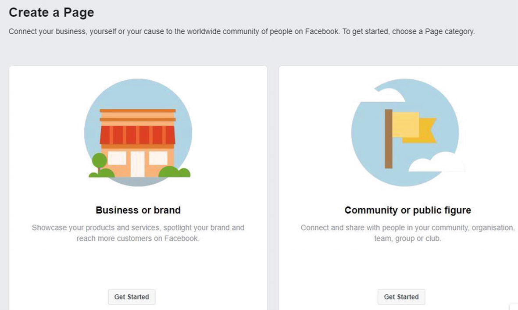Click the white cloud below the flag
Image resolution: width=518 pixels, height=310 pixels.
(437, 162)
